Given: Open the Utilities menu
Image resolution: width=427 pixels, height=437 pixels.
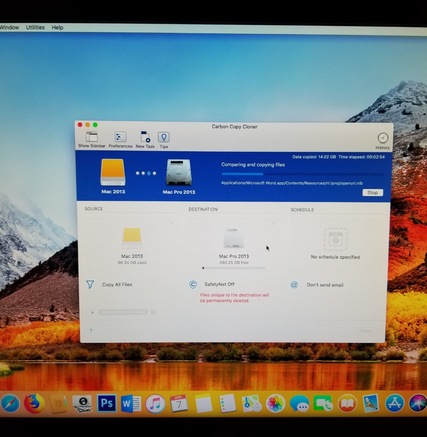Looking at the screenshot, I should 35,28.
